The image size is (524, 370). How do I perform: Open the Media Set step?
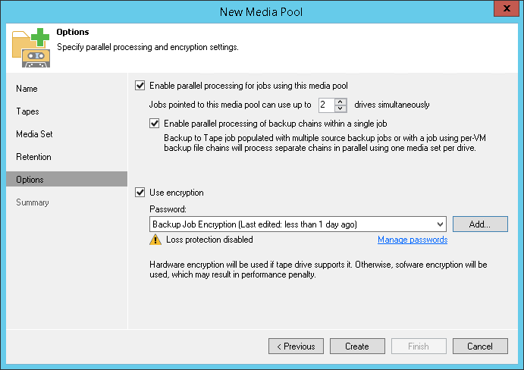click(34, 134)
